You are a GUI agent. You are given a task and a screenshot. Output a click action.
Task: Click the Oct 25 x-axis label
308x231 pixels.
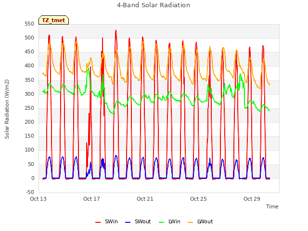198,199
